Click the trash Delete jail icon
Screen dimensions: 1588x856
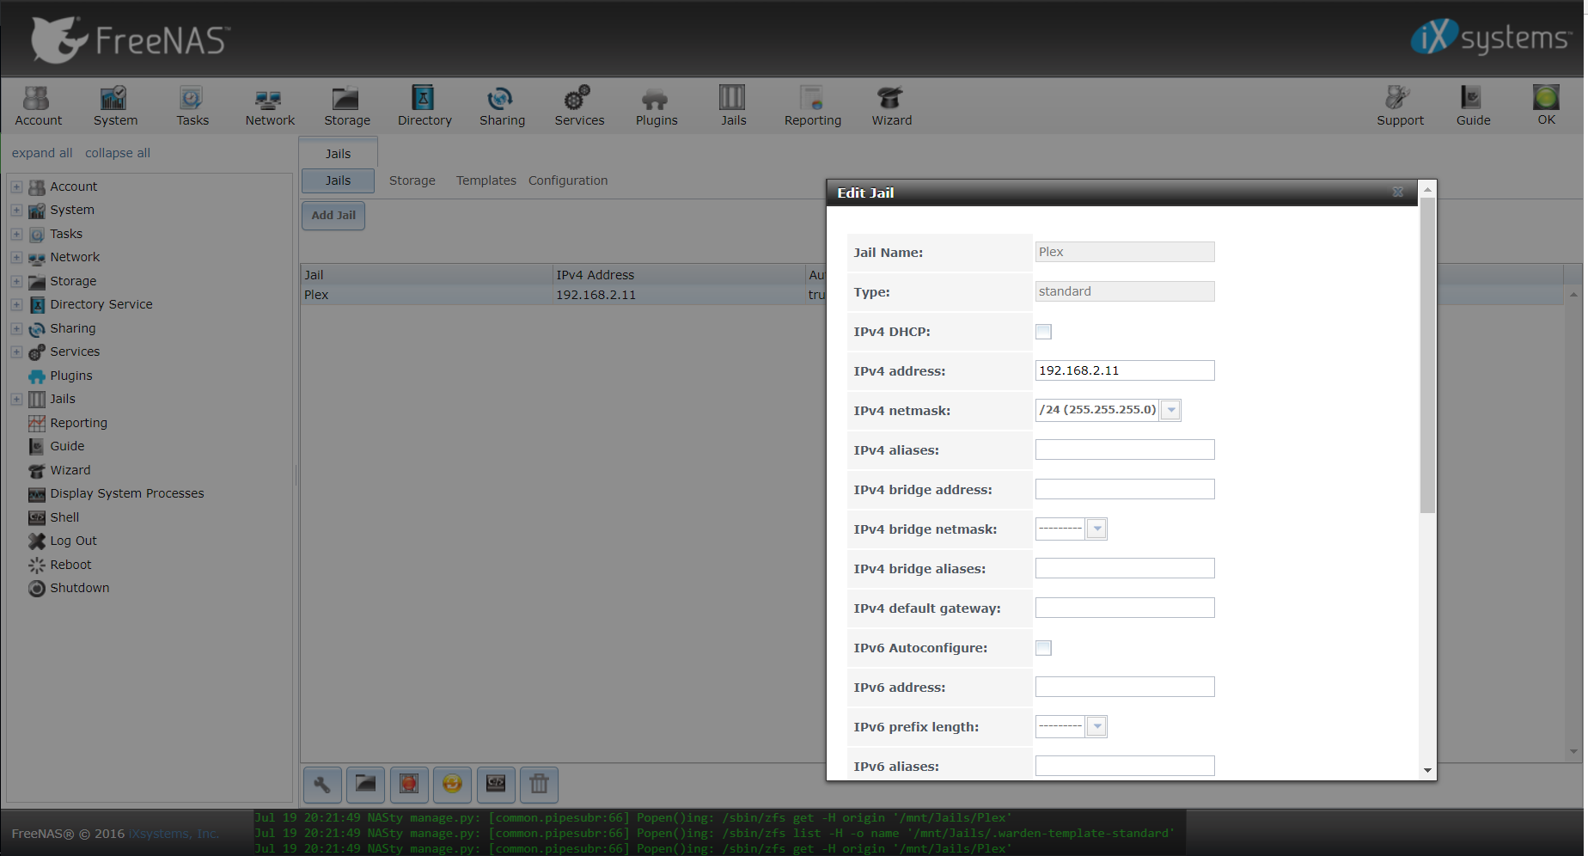tap(539, 785)
